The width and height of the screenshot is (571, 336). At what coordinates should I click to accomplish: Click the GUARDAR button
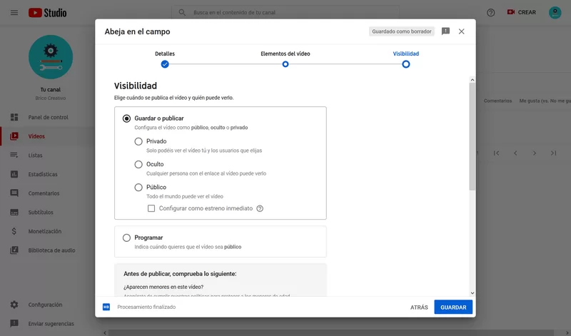tap(453, 307)
